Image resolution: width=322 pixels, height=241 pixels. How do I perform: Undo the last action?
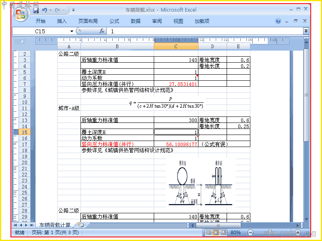[x=44, y=10]
